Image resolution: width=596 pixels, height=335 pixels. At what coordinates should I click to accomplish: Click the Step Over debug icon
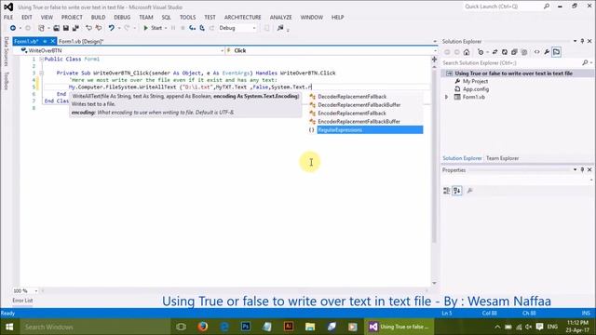click(202, 28)
